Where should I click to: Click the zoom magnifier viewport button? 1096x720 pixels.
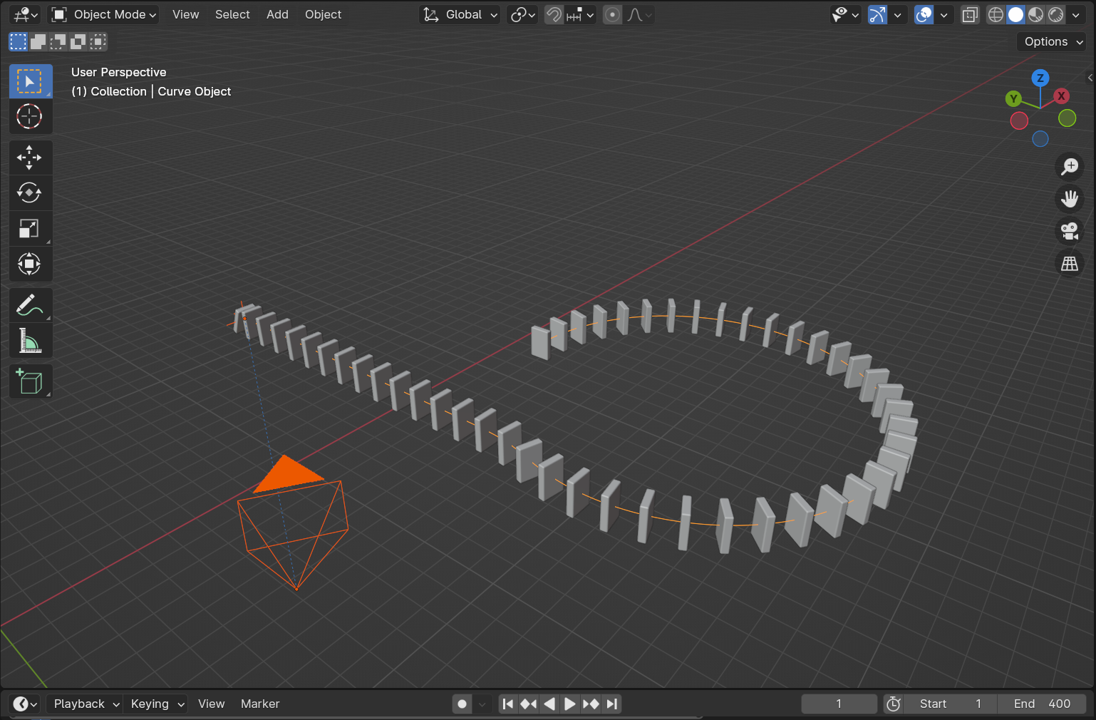1070,167
